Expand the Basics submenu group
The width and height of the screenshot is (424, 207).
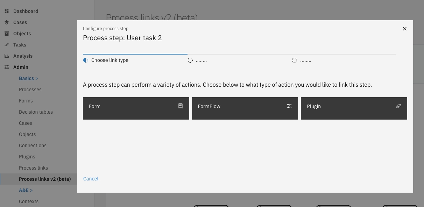28,78
